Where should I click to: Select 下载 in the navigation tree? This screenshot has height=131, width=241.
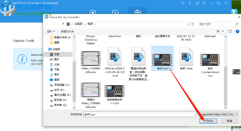tap(55, 69)
